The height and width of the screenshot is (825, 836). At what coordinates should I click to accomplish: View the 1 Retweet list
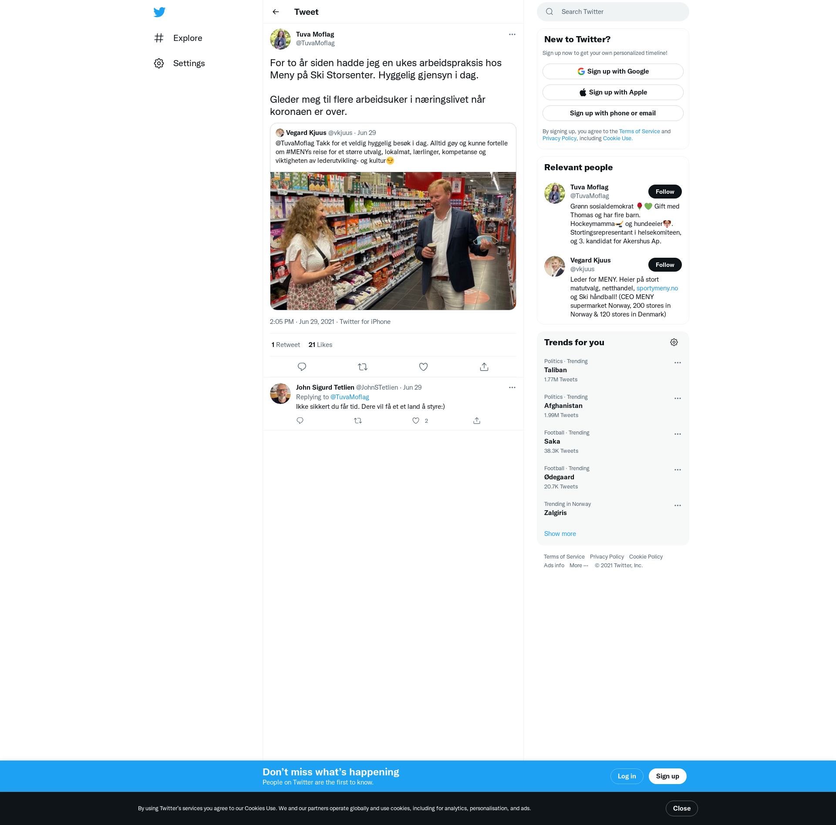point(286,345)
